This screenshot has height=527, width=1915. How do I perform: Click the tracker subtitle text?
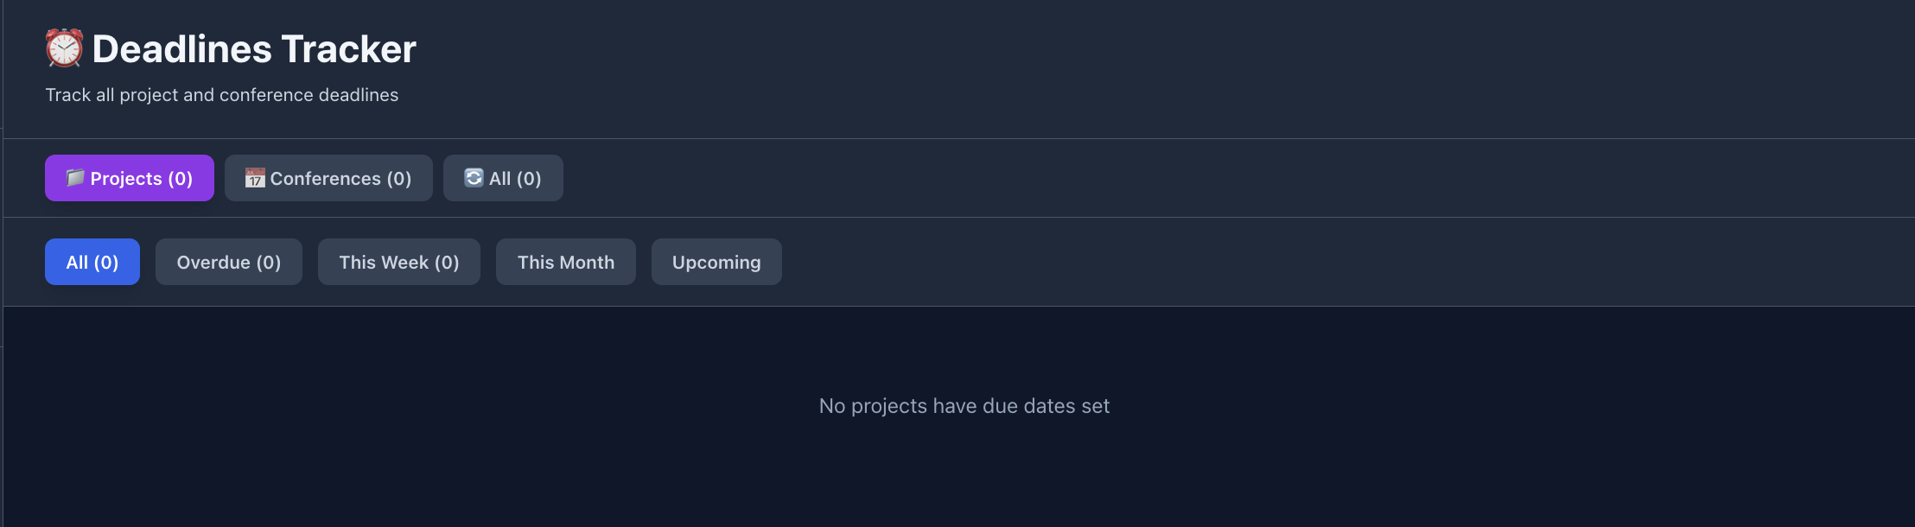[x=221, y=95]
